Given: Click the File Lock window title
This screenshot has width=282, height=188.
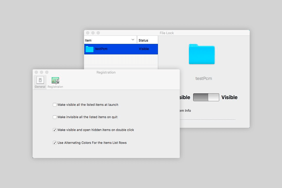Looking at the screenshot, I should (167, 33).
